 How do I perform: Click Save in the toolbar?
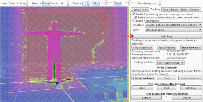click(22, 3)
